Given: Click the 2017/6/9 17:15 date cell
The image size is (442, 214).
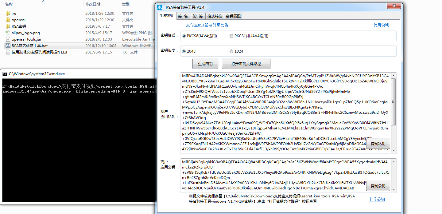Looking at the screenshot, I should coord(99,52).
